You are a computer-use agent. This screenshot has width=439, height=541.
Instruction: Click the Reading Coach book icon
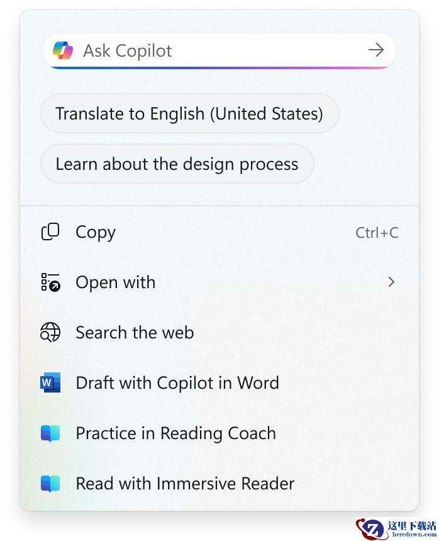click(x=50, y=433)
